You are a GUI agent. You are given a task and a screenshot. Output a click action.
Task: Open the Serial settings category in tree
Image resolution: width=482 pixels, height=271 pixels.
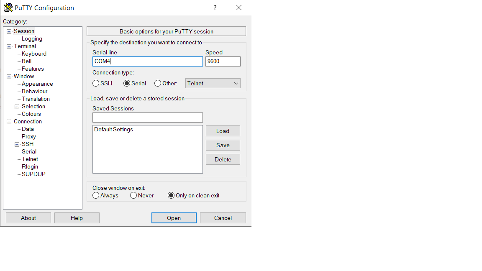tap(29, 151)
